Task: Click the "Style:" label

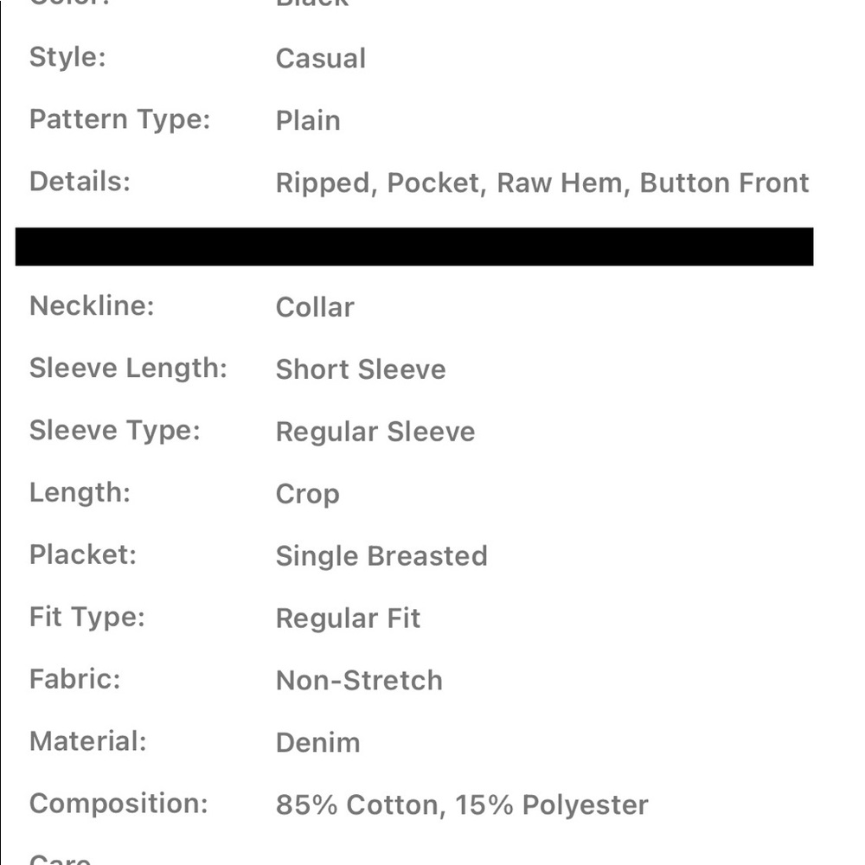Action: pos(67,57)
